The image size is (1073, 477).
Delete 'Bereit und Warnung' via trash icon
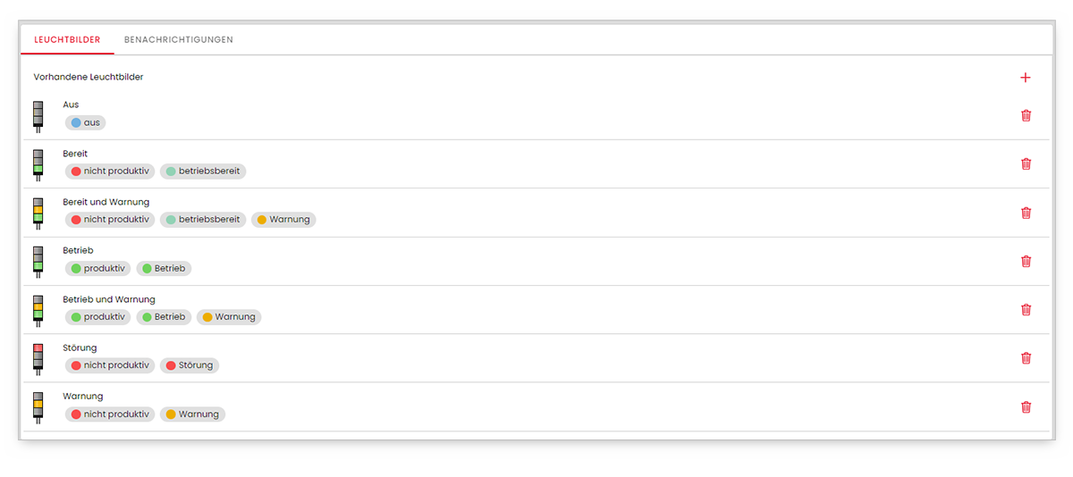click(1026, 213)
